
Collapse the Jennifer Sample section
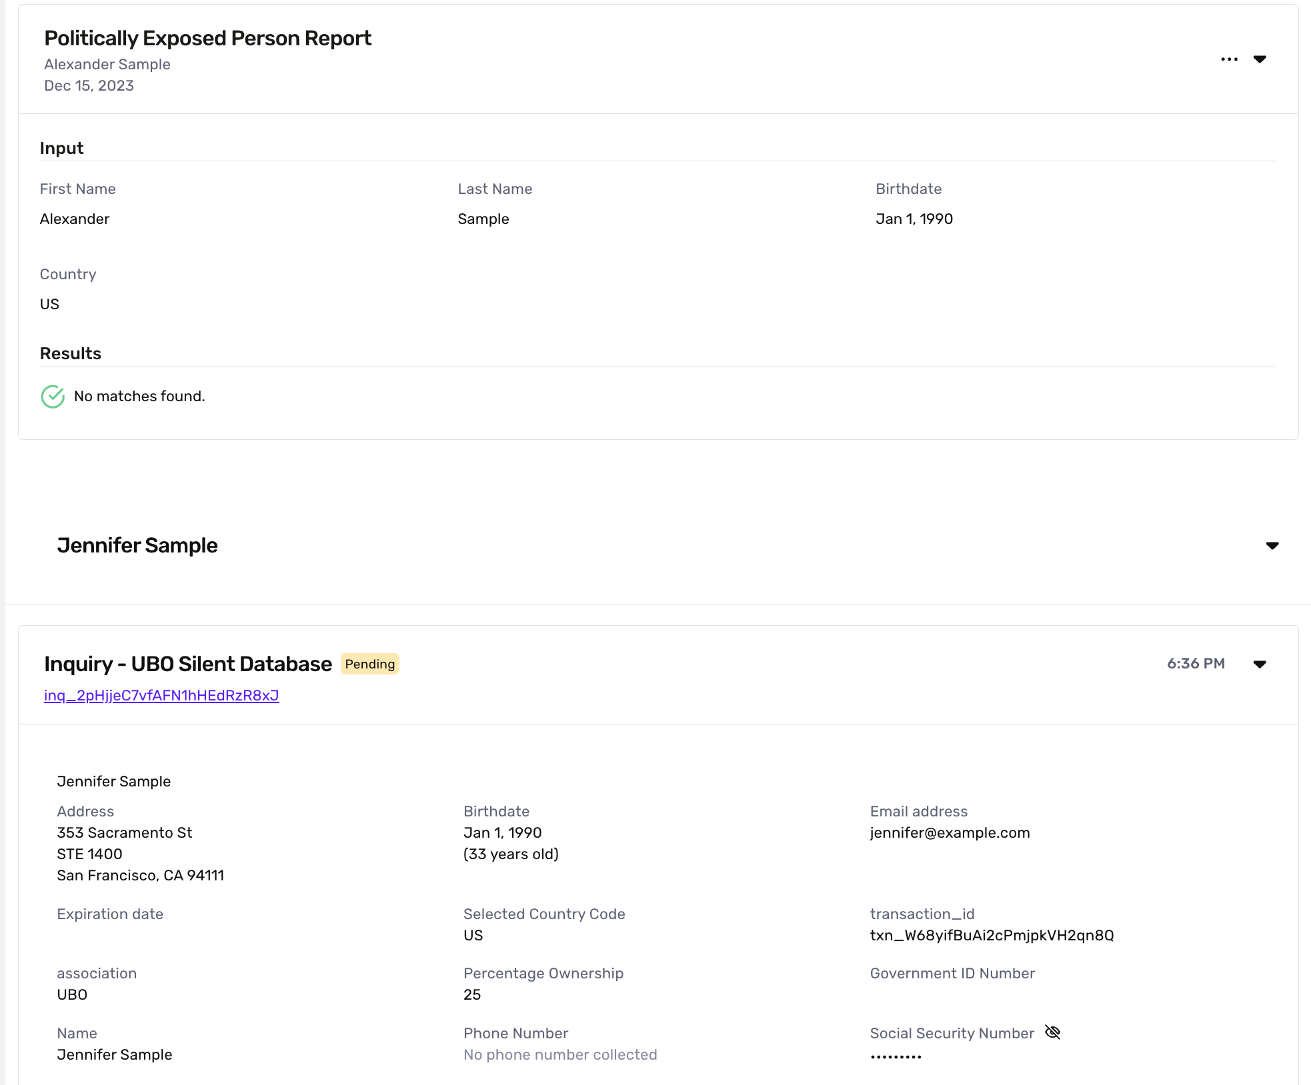coord(1272,546)
